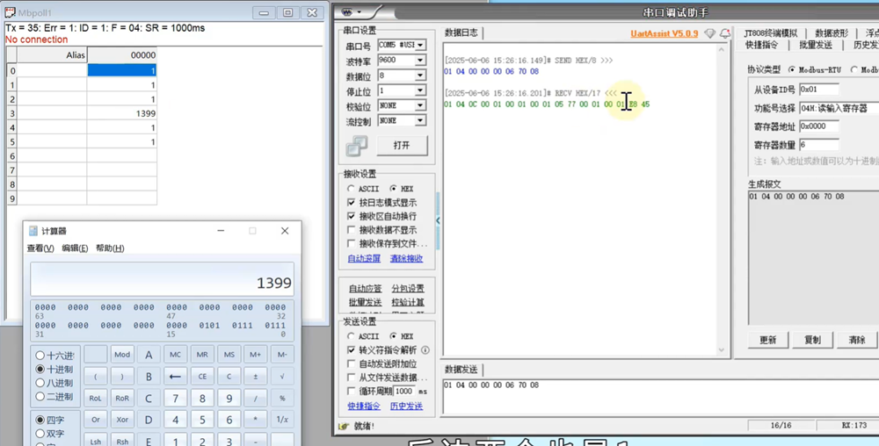Enable 接收数据不显示 checkbox
This screenshot has height=446, width=879.
(x=352, y=230)
